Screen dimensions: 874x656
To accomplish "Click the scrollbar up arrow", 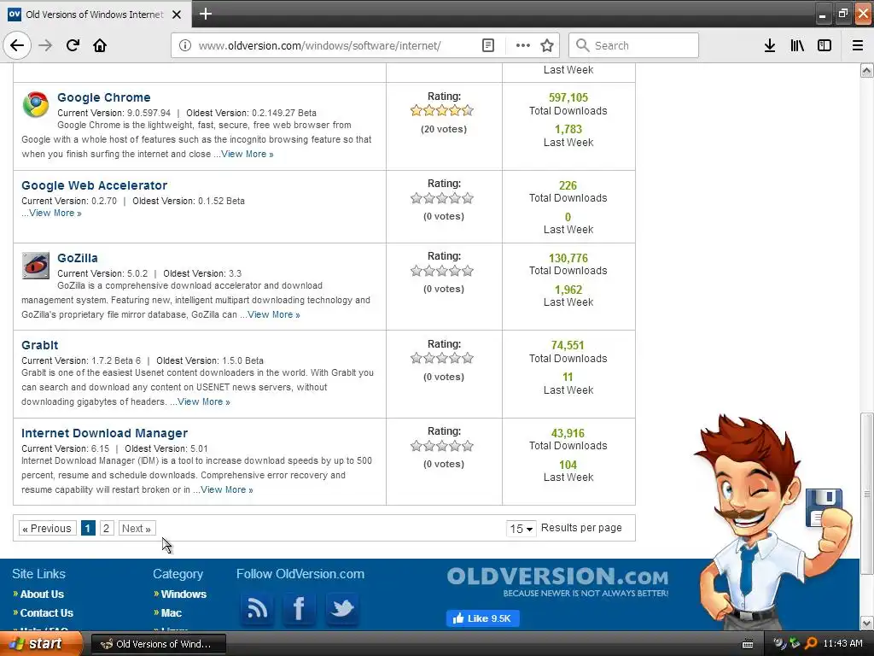I will point(866,70).
